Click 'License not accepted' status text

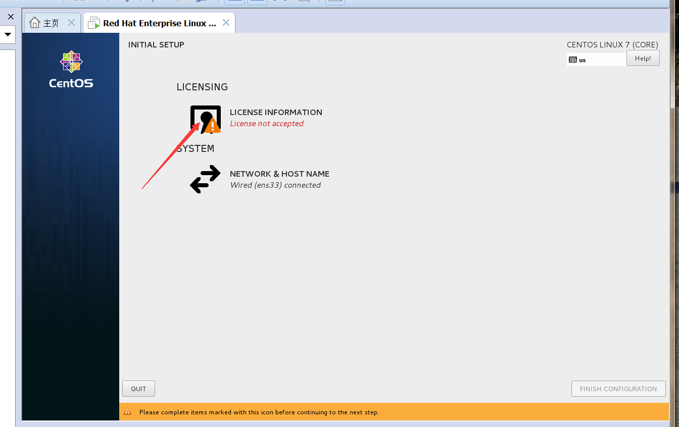click(x=267, y=124)
